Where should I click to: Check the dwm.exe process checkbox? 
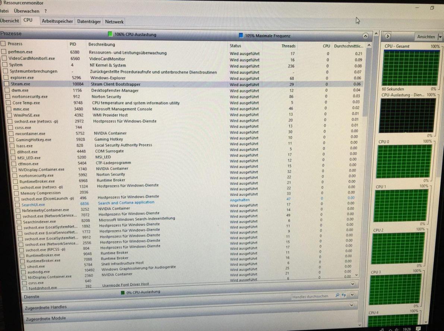tap(7, 90)
